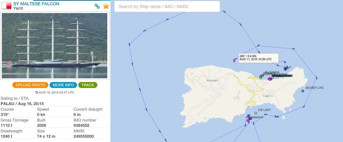
Task: Add vessel to favorites with star
Action: (x=106, y=6)
